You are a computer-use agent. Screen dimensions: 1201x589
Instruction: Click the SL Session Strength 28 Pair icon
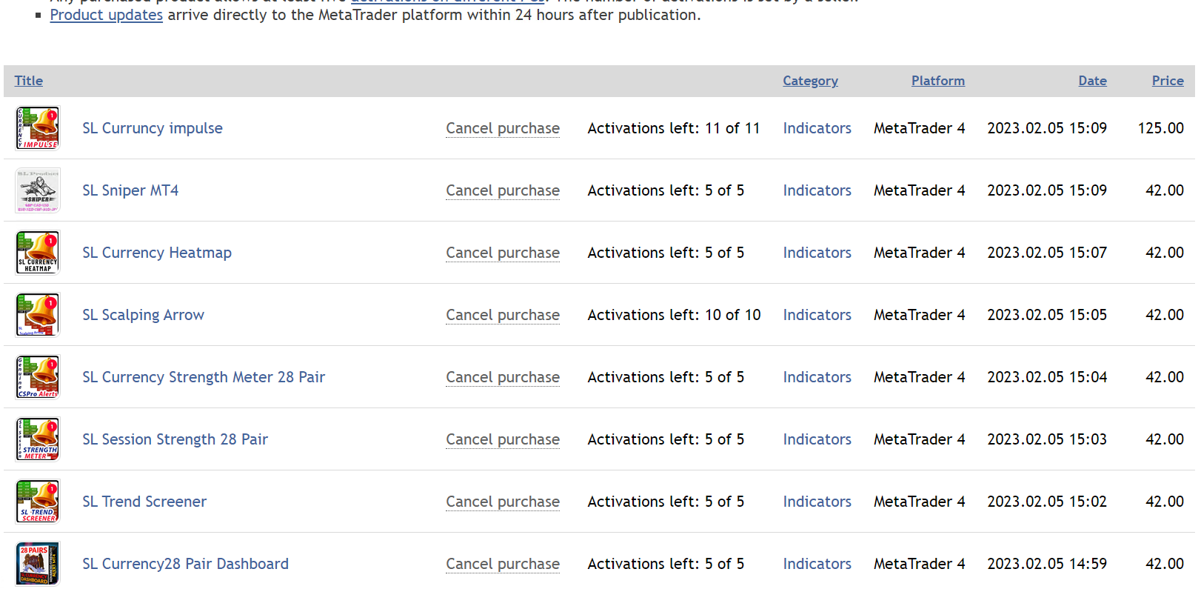click(x=38, y=439)
